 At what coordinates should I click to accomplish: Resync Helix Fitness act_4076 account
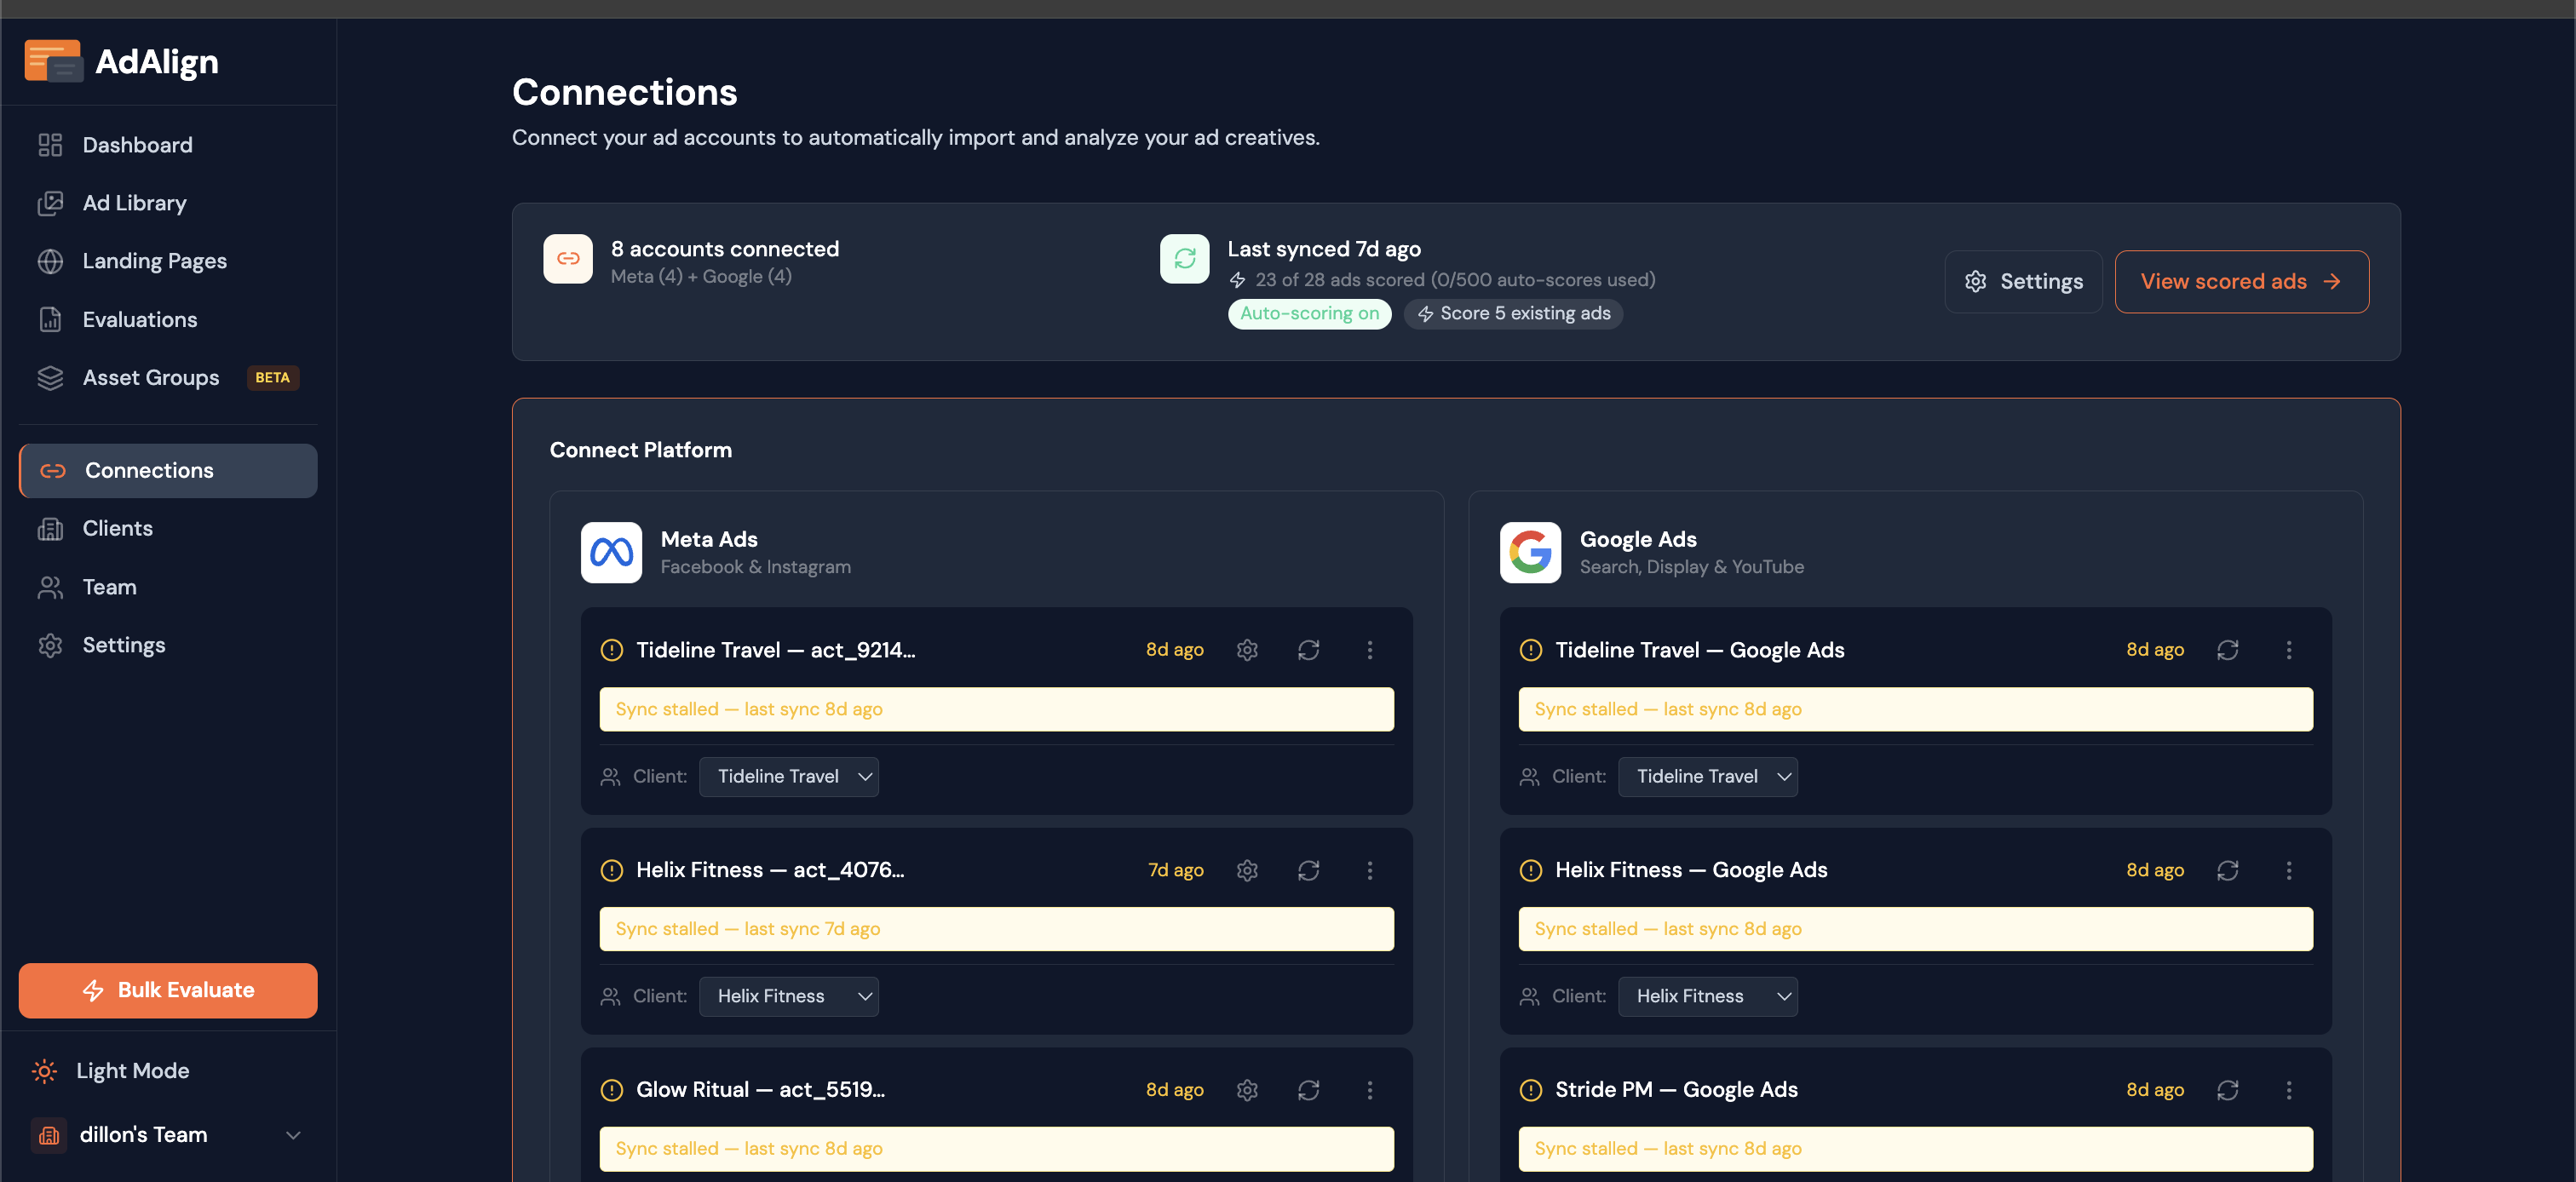coord(1308,870)
